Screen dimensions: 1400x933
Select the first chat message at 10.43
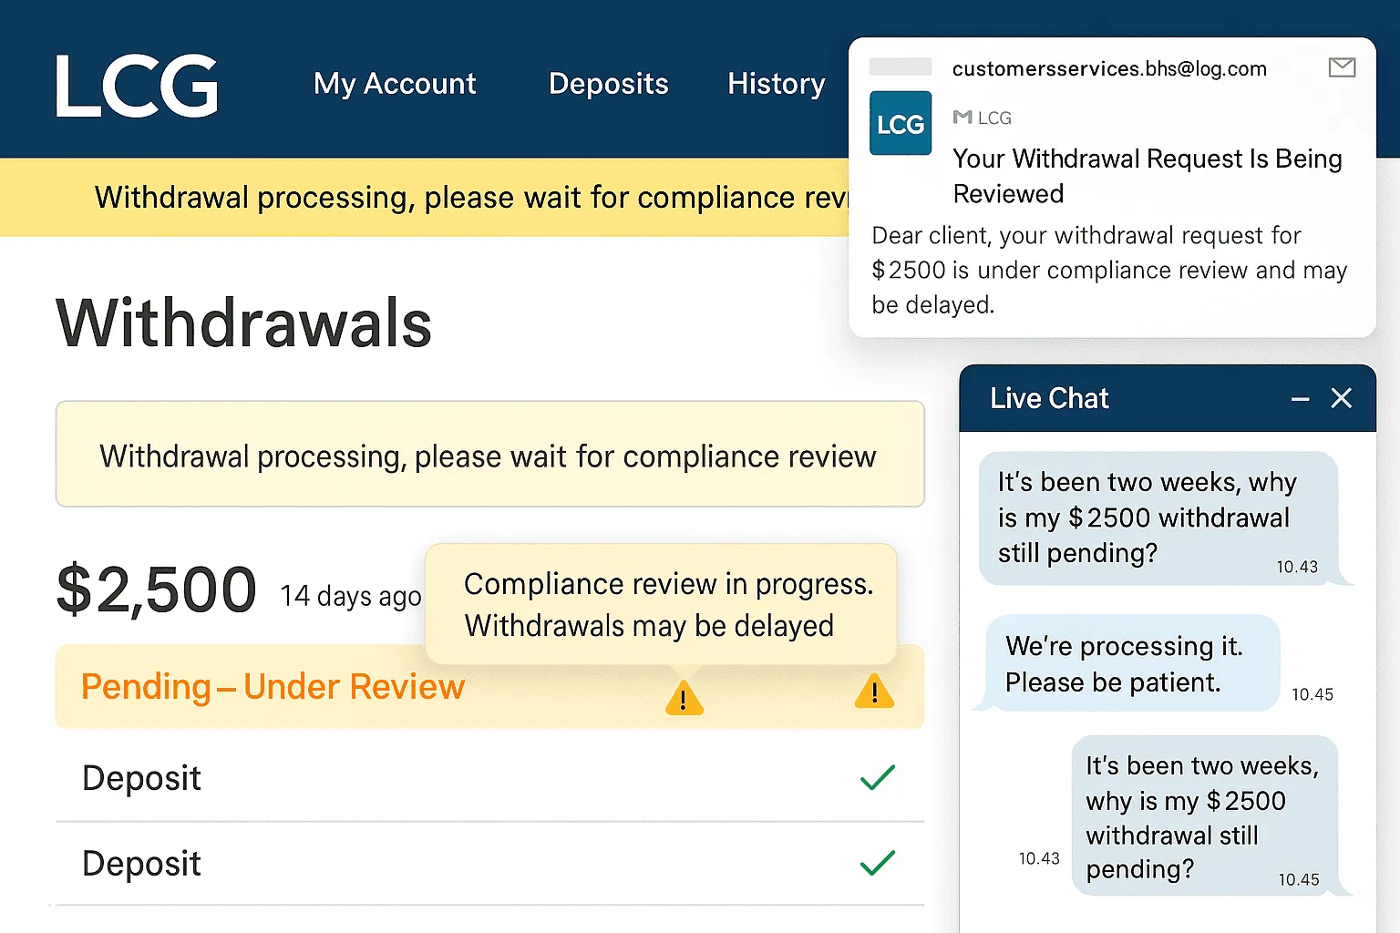[x=1158, y=518]
